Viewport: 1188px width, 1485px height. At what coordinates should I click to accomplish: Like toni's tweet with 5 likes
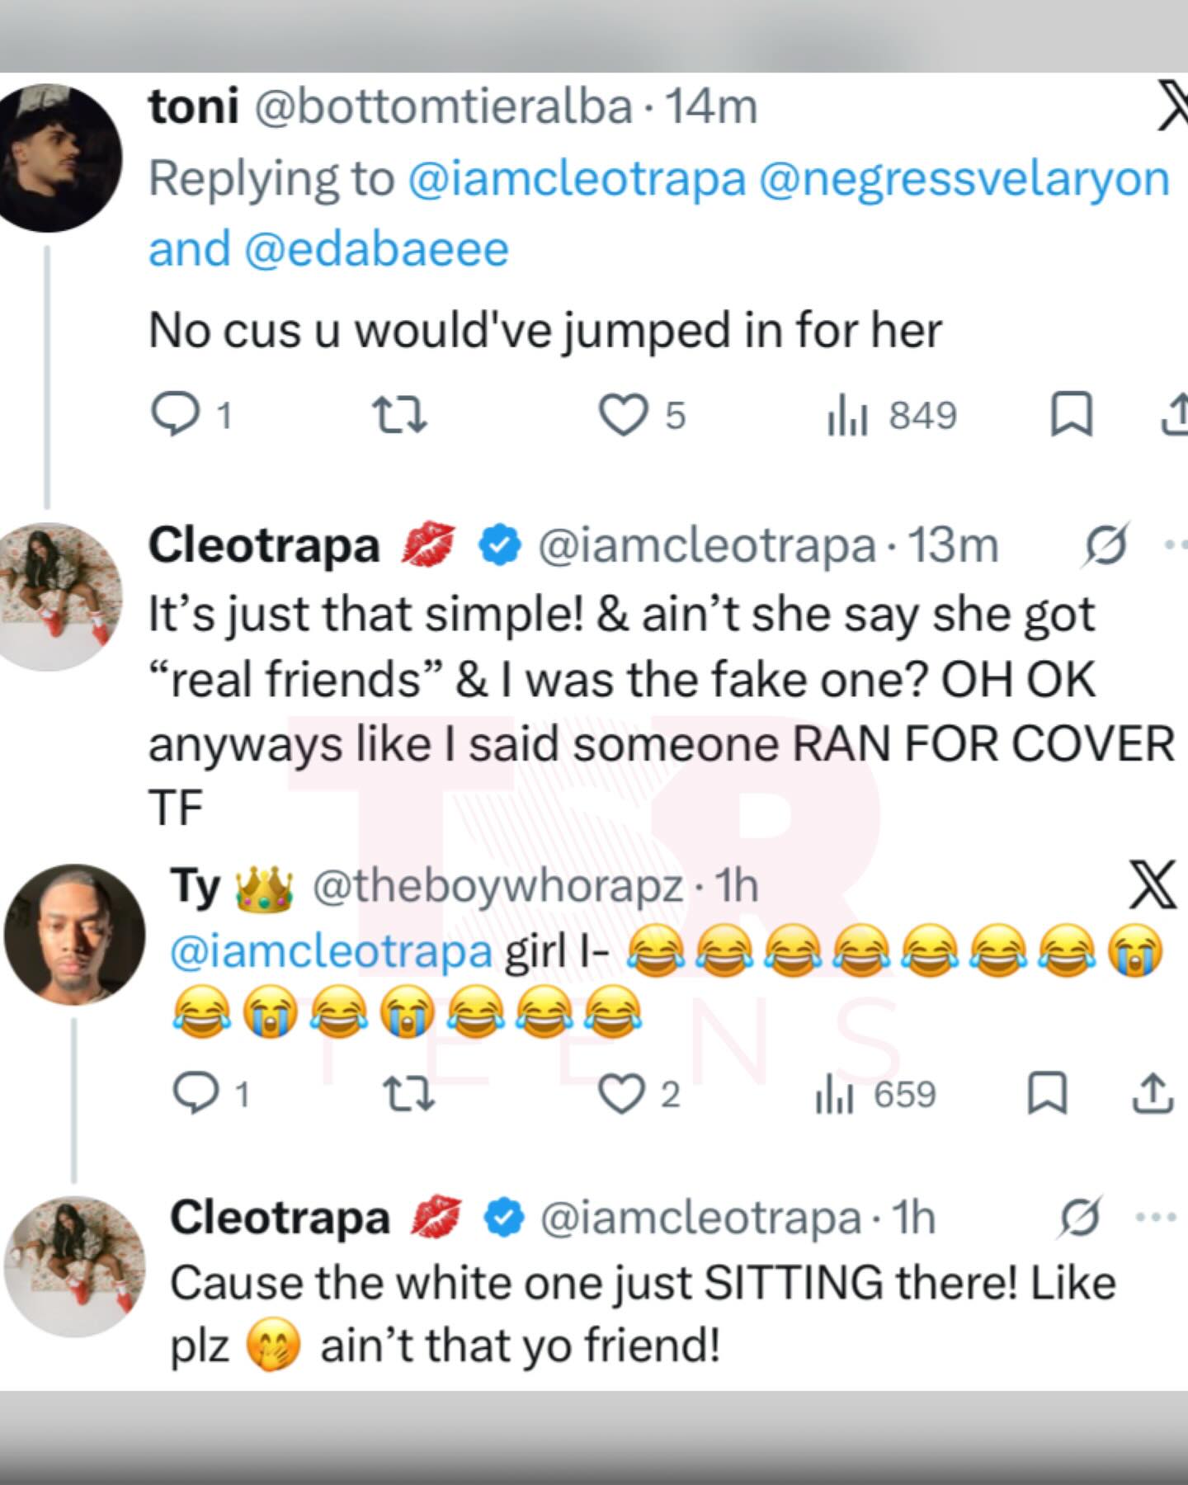click(x=624, y=415)
